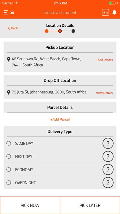Screen dimensions: 120x214
Task: Show help for NEXT DAY delivery
Action: 108,156
